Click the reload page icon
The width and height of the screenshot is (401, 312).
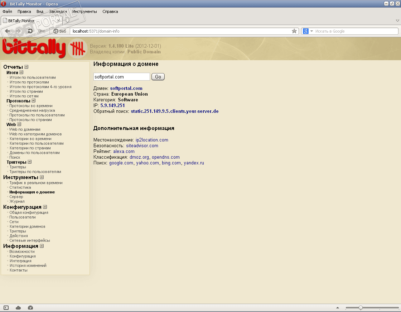pos(30,31)
